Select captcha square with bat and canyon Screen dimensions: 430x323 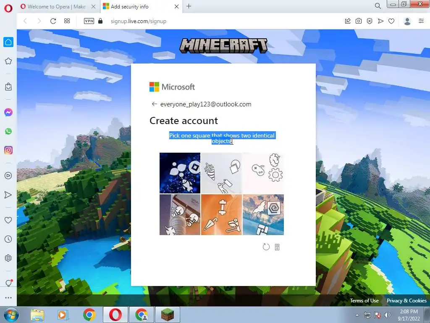tap(263, 215)
